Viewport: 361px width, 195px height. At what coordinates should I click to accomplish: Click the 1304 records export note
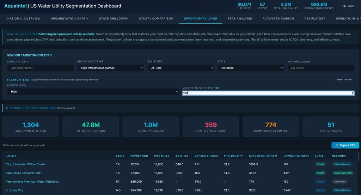(24, 146)
